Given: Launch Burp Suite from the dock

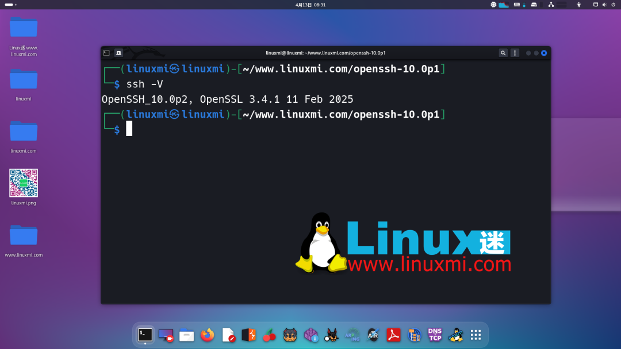Looking at the screenshot, I should 249,335.
